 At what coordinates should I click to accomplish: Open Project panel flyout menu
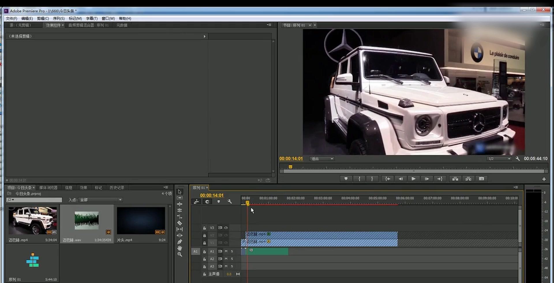[166, 187]
